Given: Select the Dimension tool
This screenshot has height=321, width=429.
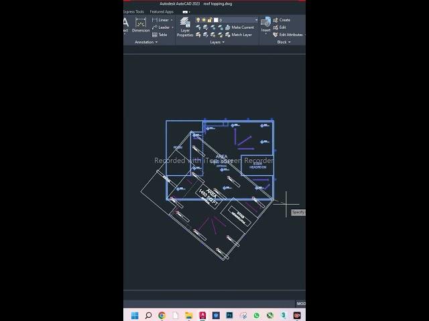Looking at the screenshot, I should pyautogui.click(x=141, y=25).
